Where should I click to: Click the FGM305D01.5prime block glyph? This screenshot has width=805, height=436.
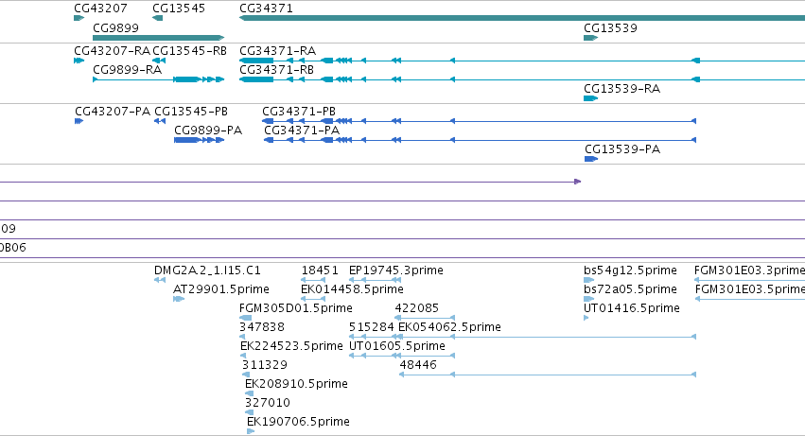[x=245, y=318]
